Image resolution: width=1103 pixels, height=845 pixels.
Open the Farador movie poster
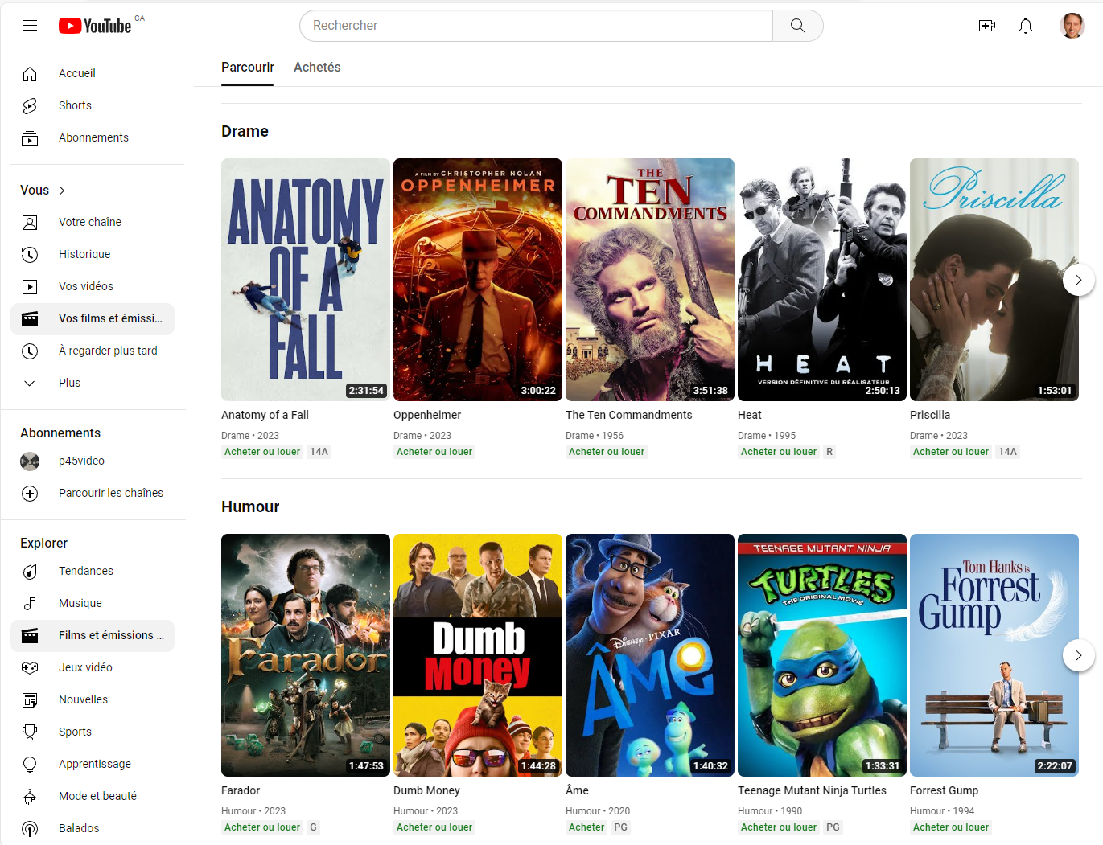point(306,655)
